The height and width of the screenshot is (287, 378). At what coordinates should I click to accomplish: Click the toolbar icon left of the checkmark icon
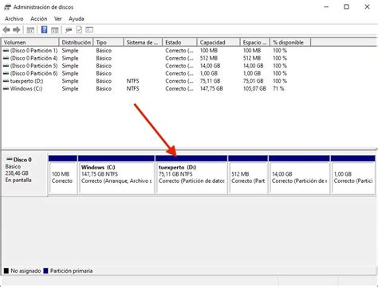[69, 30]
